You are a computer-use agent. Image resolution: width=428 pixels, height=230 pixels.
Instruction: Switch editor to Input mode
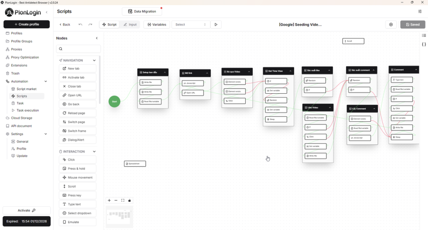[130, 25]
